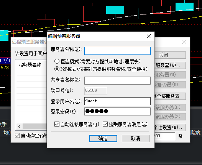Close the 远程预警服务器 window behind
Image resolution: width=202 pixels, height=165 pixels.
pyautogui.click(x=184, y=42)
